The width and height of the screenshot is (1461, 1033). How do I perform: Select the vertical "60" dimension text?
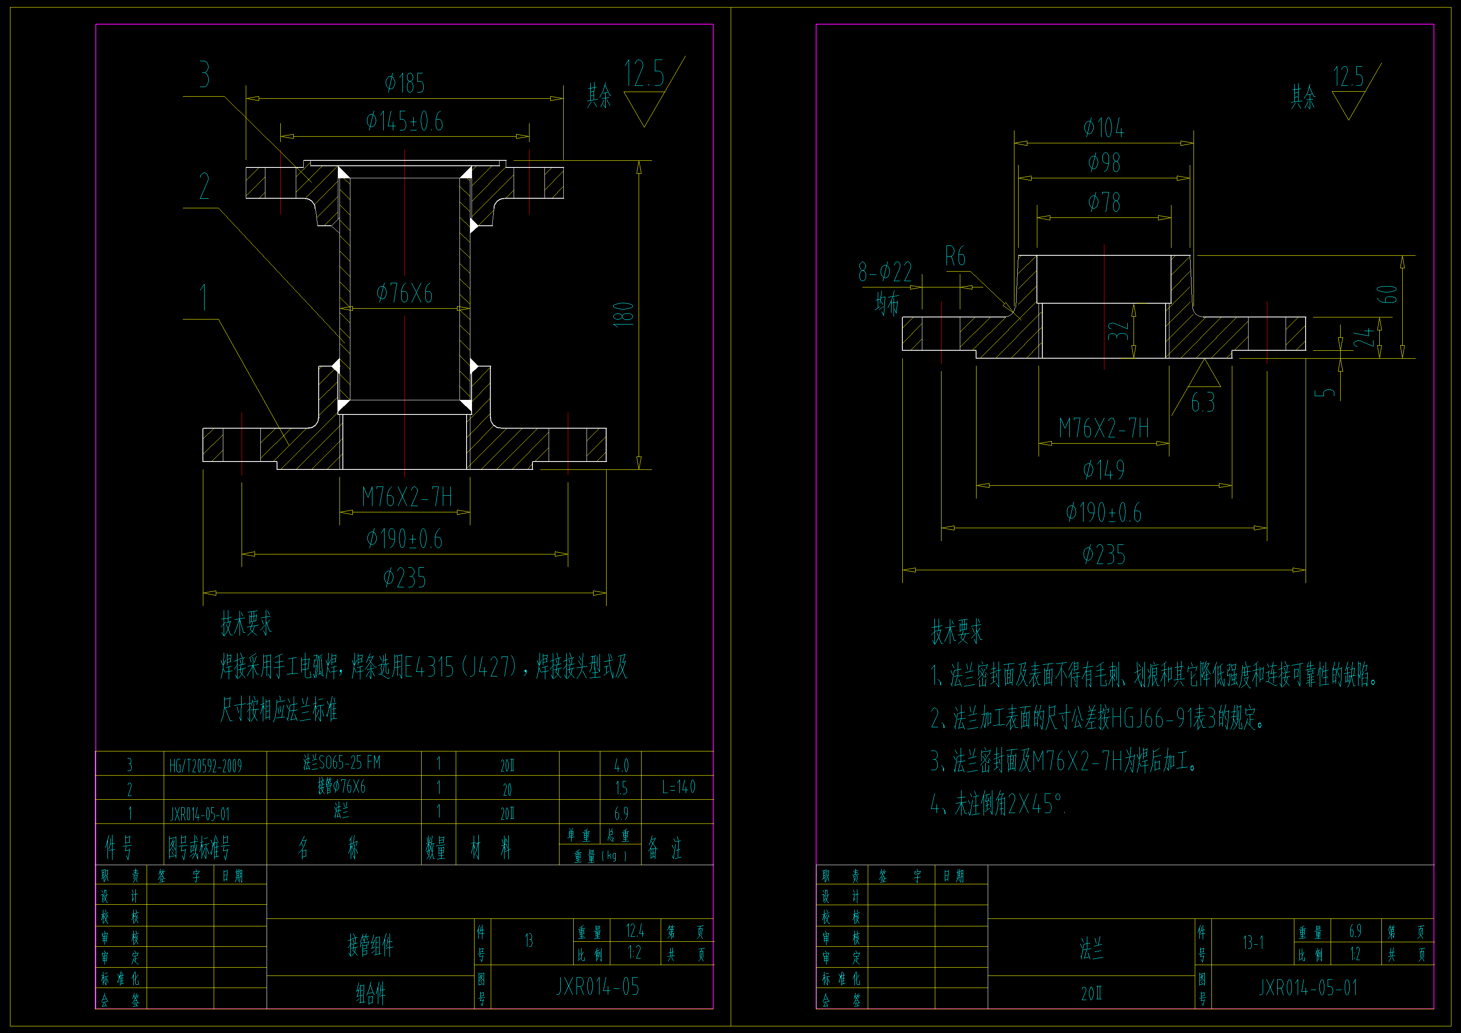click(1387, 294)
